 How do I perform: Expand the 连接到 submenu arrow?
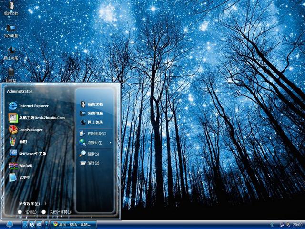pyautogui.click(x=110, y=143)
